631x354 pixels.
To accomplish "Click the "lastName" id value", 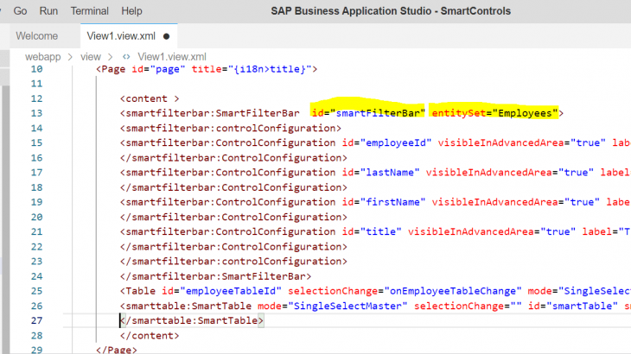I will click(390, 173).
